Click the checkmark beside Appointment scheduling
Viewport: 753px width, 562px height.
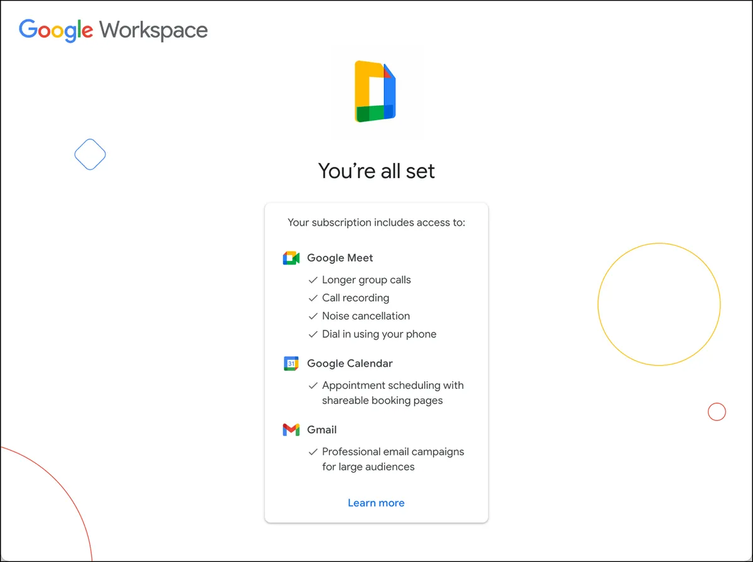[313, 386]
